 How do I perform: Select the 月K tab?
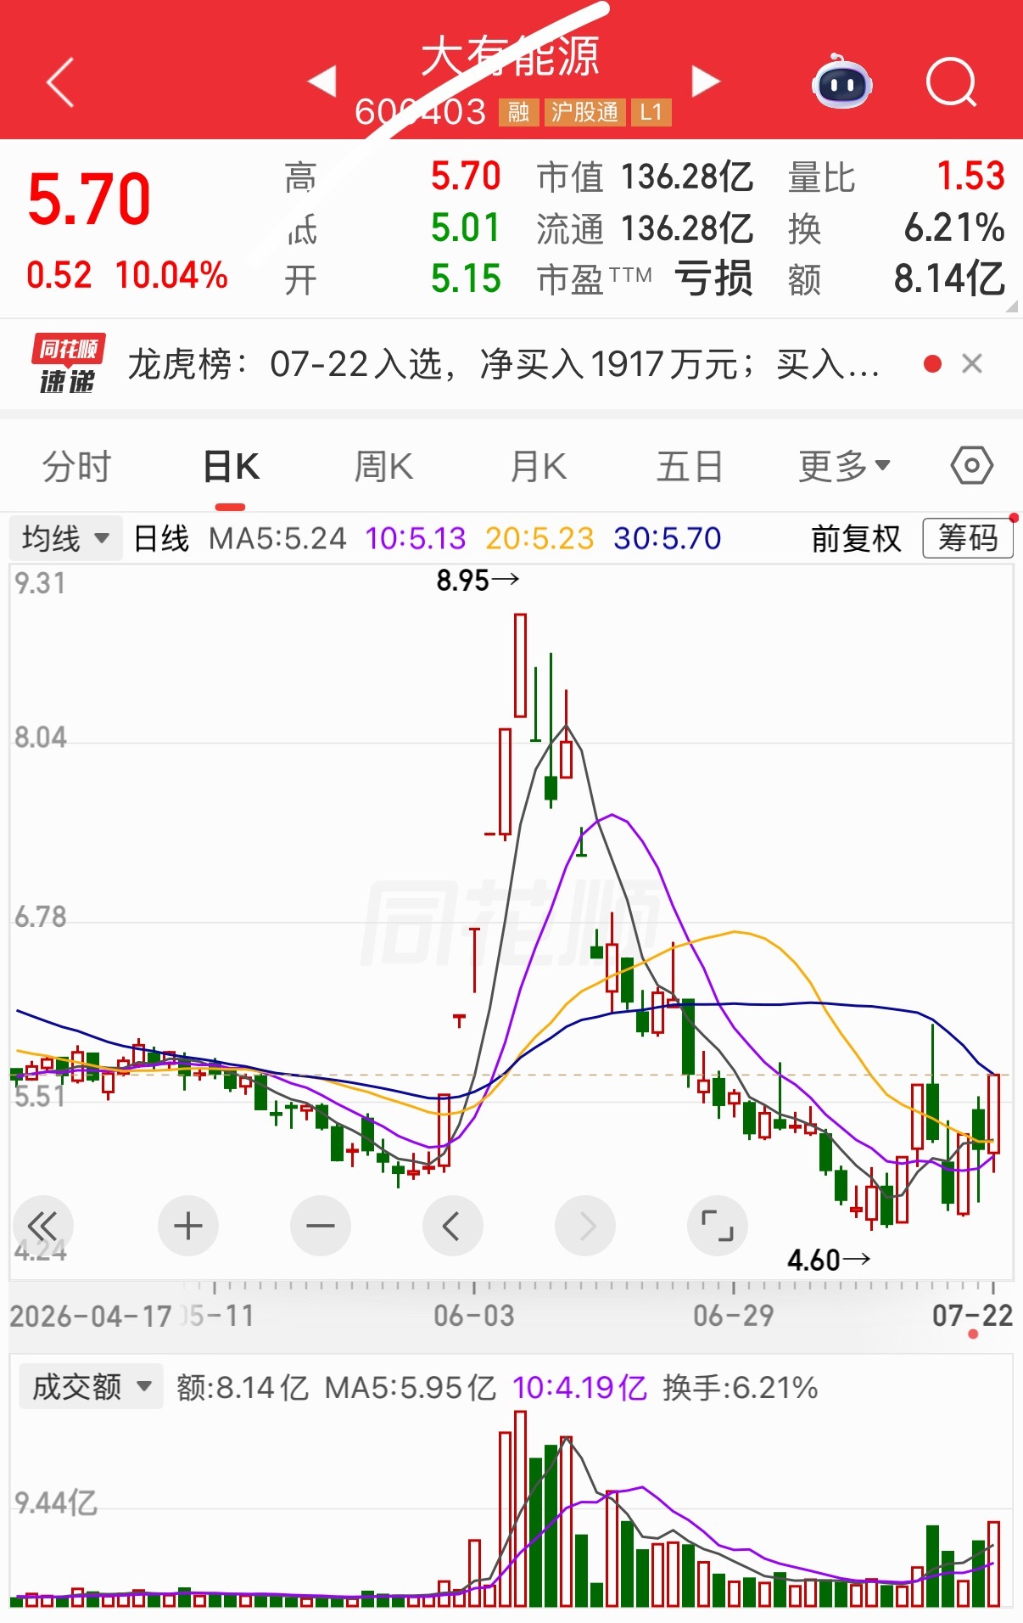[538, 467]
